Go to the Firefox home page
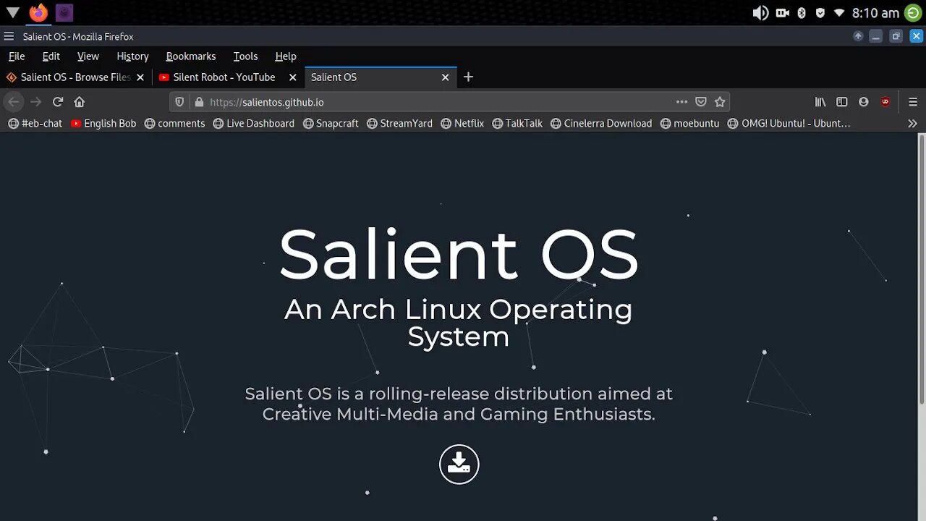 click(80, 102)
